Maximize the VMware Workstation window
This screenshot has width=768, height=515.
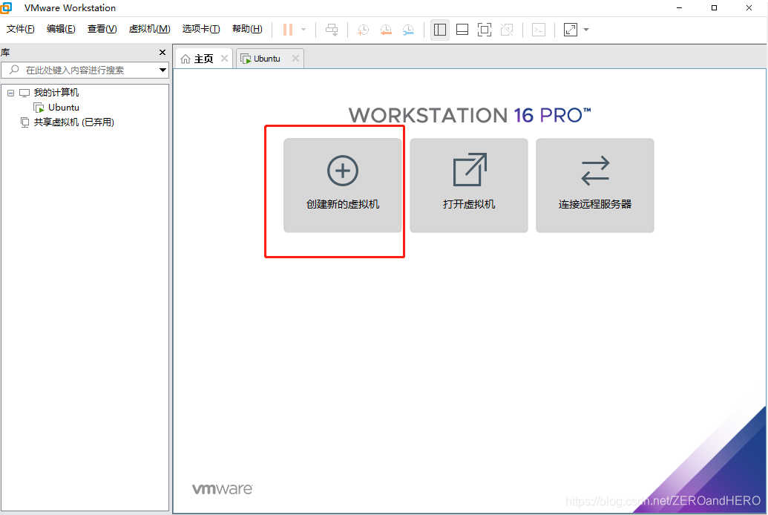714,8
